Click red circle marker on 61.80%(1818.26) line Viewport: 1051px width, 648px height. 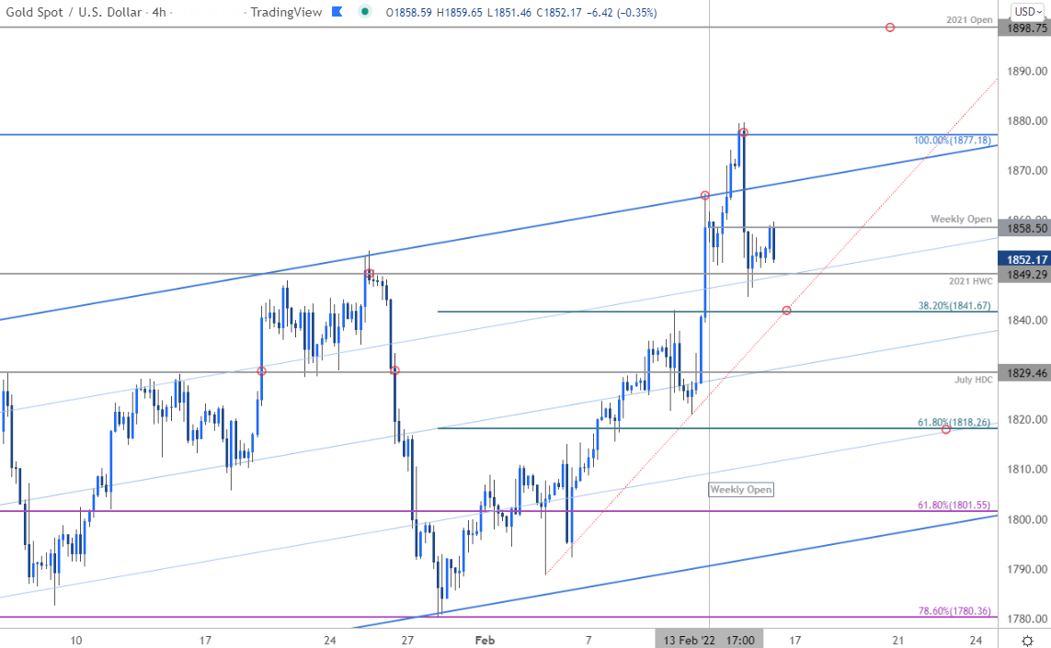[945, 429]
